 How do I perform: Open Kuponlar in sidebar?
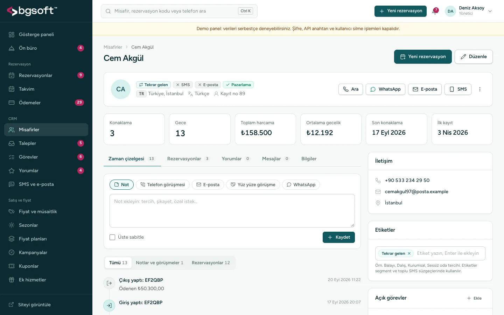pyautogui.click(x=46, y=266)
